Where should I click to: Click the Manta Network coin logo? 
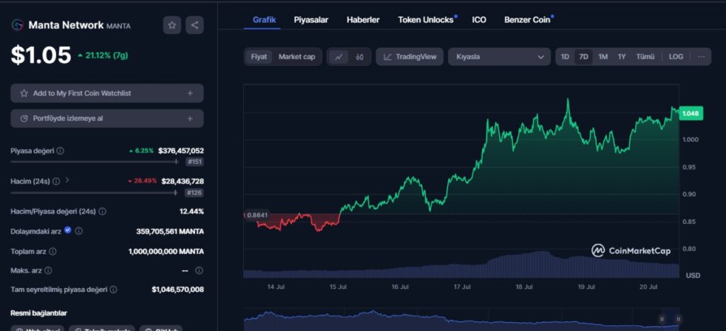click(x=18, y=25)
